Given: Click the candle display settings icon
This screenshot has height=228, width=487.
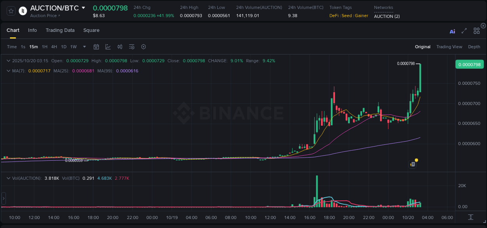Looking at the screenshot, I should [x=120, y=47].
